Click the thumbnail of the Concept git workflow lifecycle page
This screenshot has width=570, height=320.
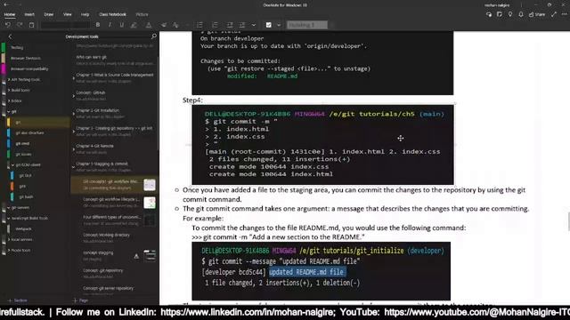[x=150, y=203]
